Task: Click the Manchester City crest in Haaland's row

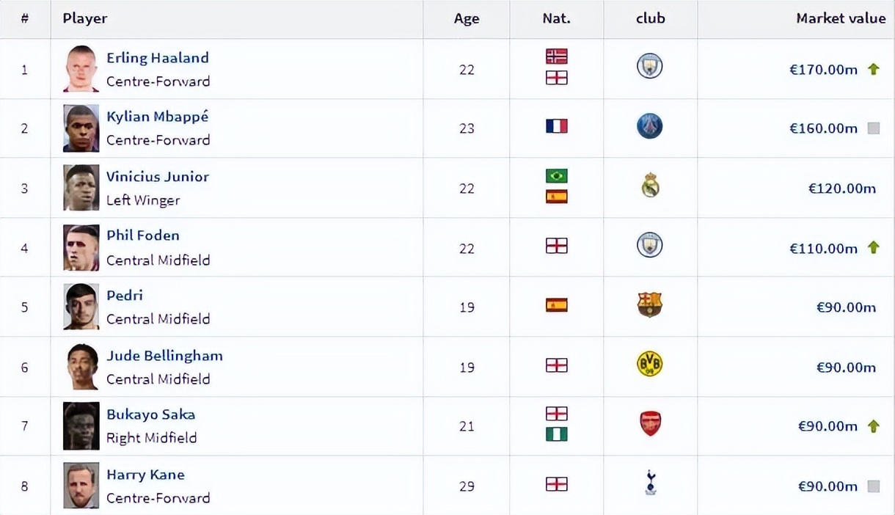Action: (649, 67)
